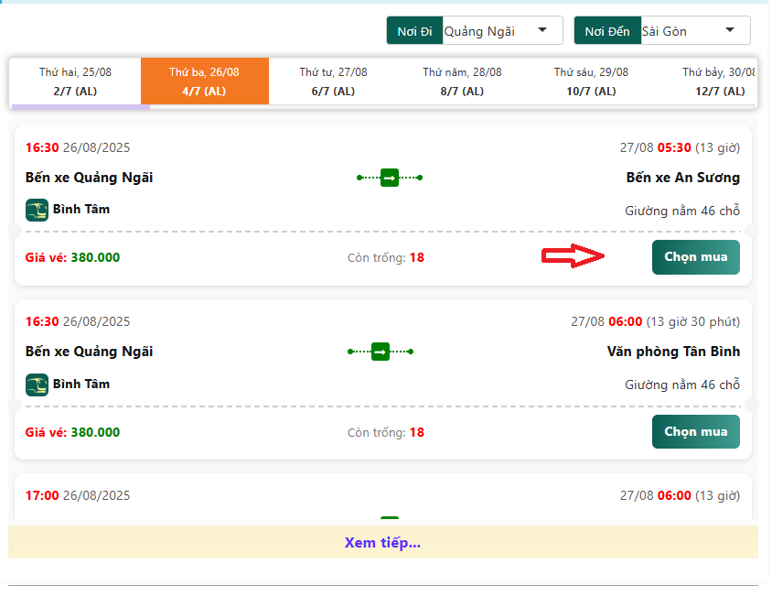Click green bus route icon, second trip

coord(381,352)
